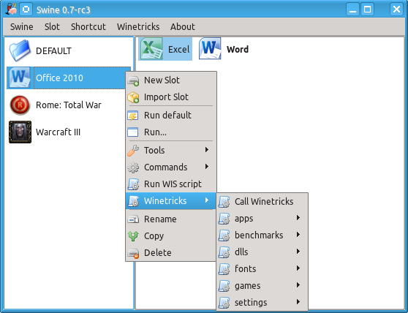Choose Copy from context menu

tap(171, 236)
